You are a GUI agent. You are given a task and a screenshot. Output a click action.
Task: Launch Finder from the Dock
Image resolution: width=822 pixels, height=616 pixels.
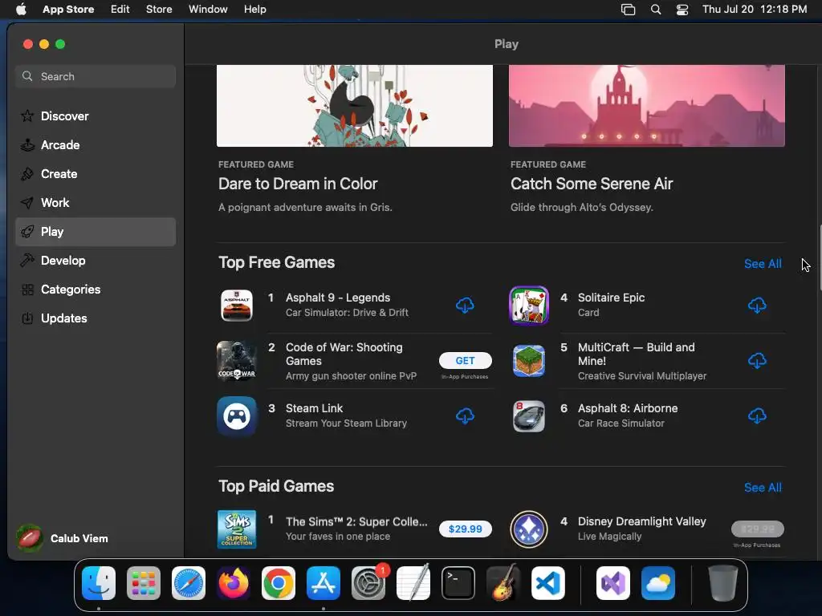tap(99, 583)
